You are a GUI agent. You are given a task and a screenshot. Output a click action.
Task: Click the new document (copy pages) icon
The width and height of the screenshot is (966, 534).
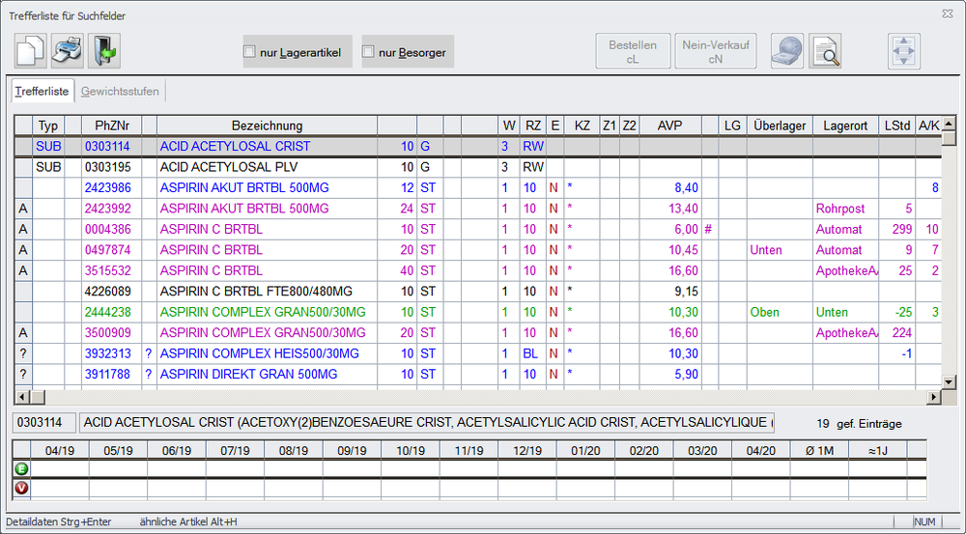30,50
